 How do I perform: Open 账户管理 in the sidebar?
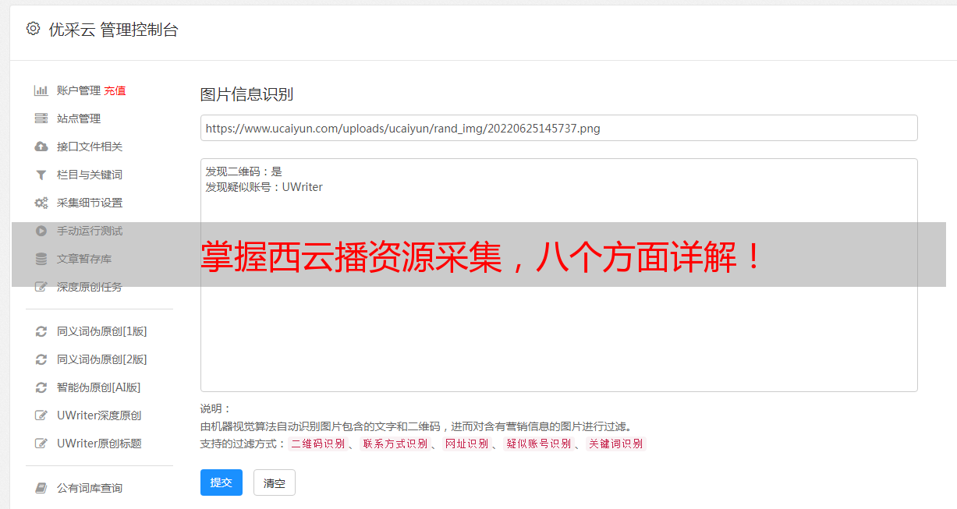79,90
